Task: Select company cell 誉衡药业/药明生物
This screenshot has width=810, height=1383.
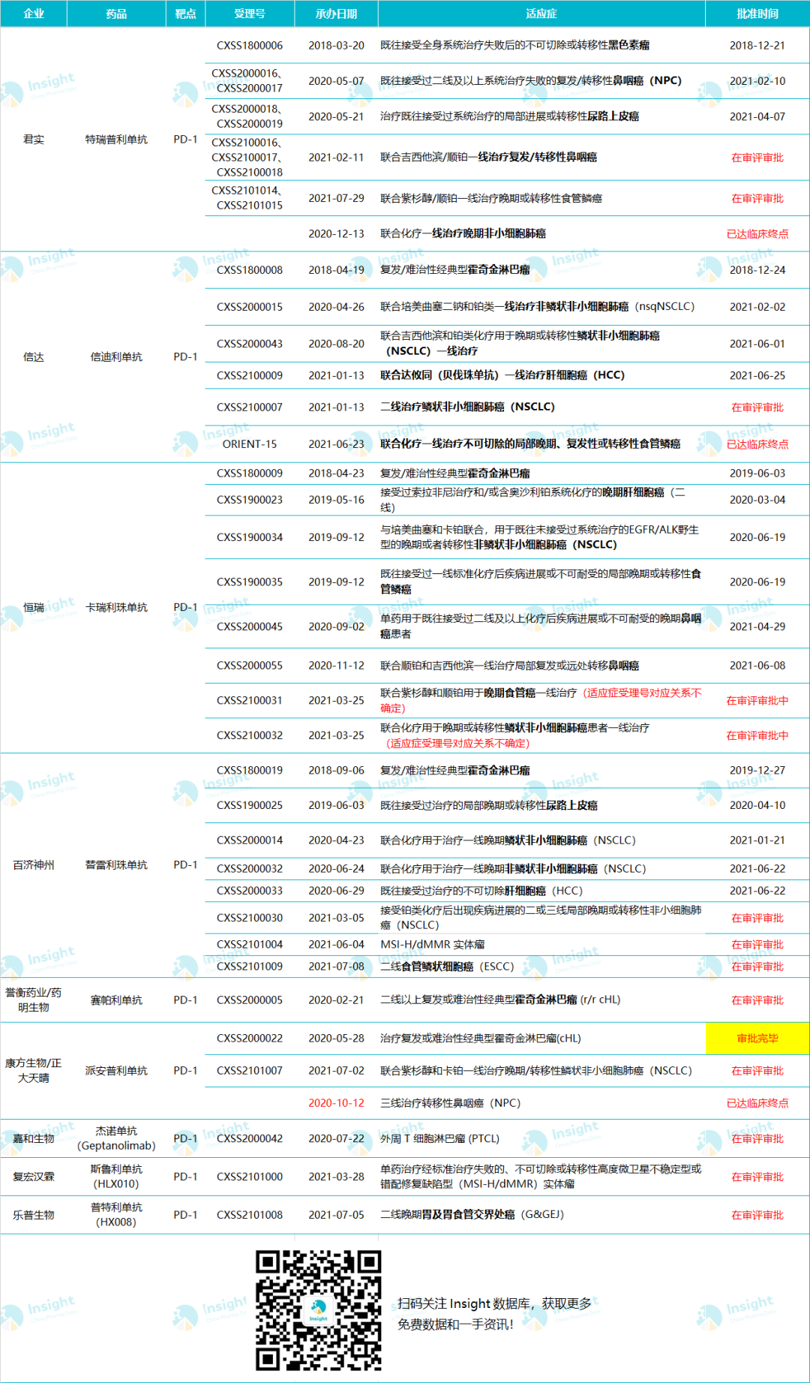Action: coord(34,1000)
